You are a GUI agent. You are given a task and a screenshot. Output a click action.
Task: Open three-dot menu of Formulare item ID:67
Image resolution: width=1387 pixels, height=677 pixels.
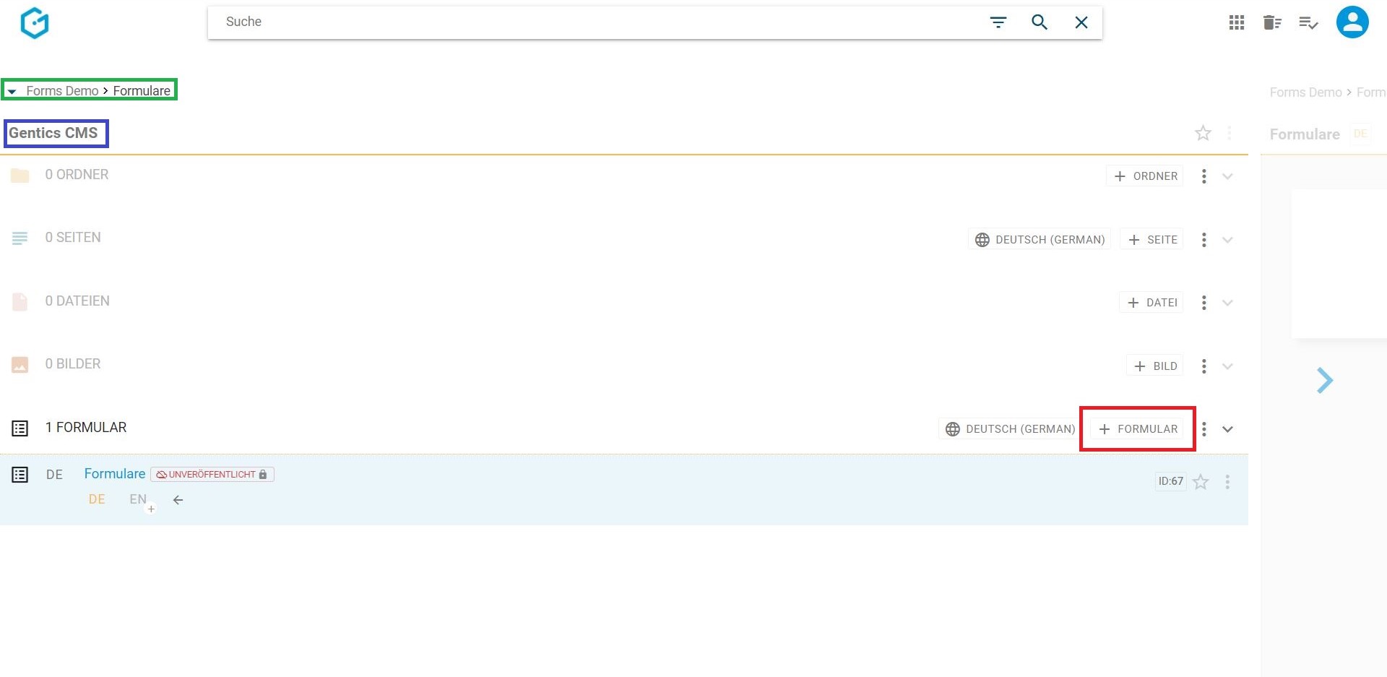1227,482
